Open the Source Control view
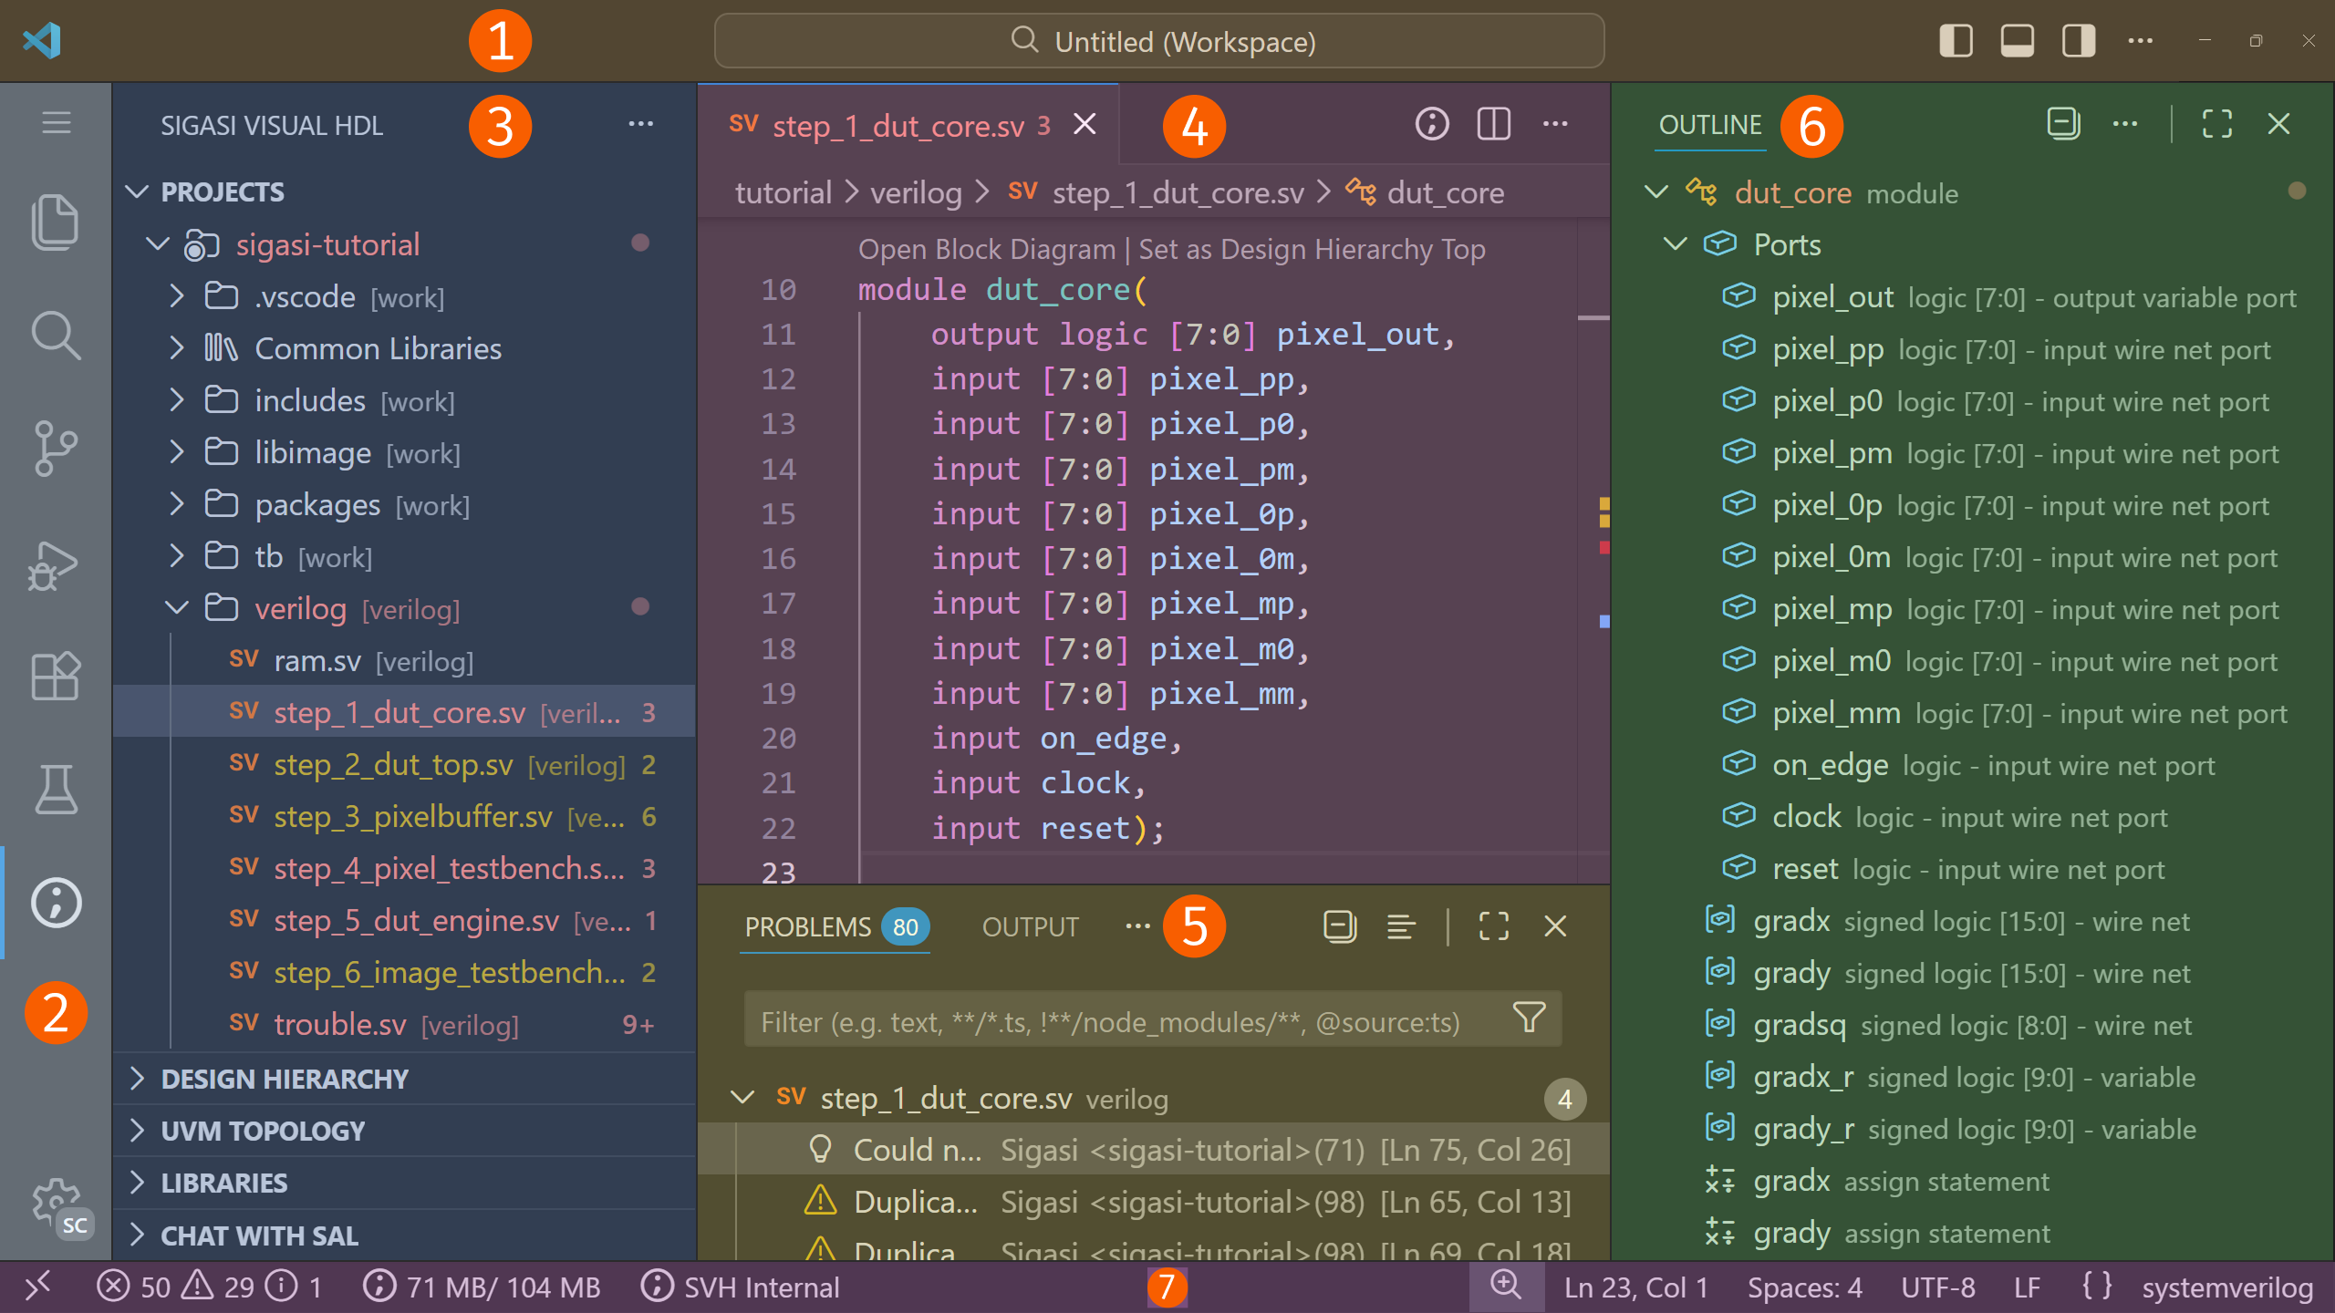This screenshot has width=2335, height=1313. click(x=55, y=448)
